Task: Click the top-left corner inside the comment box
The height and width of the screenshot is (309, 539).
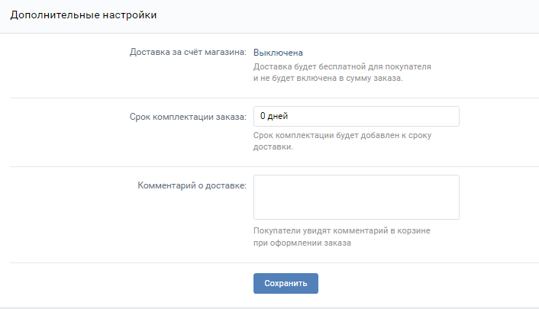Action: point(260,182)
